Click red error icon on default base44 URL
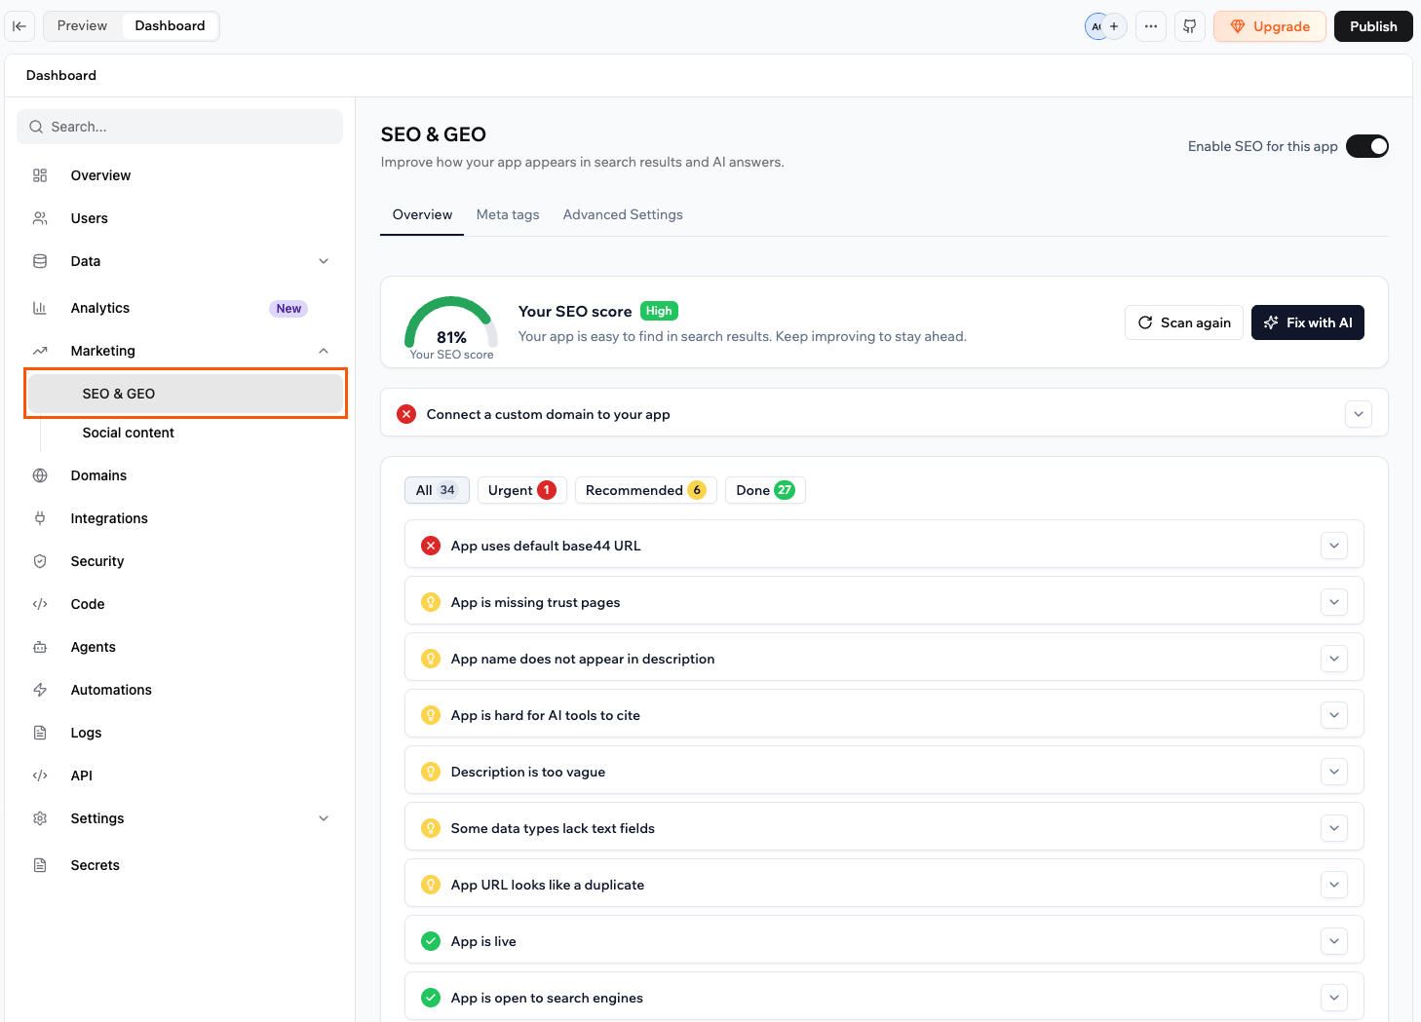The width and height of the screenshot is (1421, 1022). (431, 546)
